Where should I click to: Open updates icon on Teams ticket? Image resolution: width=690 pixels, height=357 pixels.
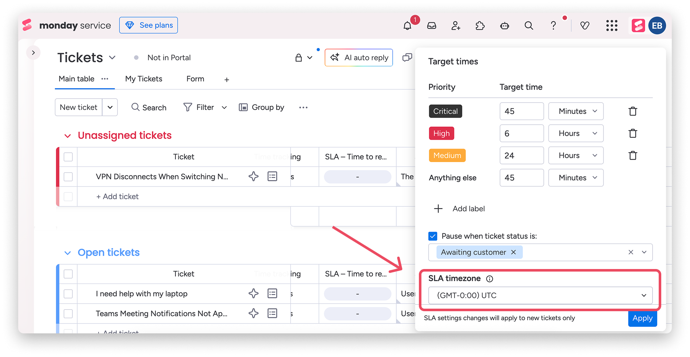point(272,313)
